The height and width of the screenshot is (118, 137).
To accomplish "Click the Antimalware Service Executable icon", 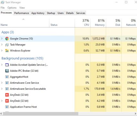I will (7, 89).
